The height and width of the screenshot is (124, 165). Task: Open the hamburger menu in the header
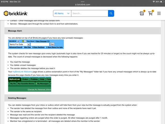159,13
